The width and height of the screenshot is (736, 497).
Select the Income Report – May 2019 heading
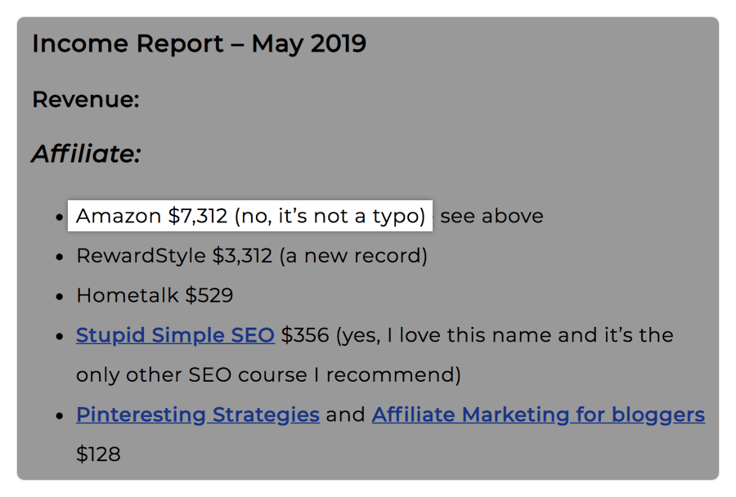199,43
